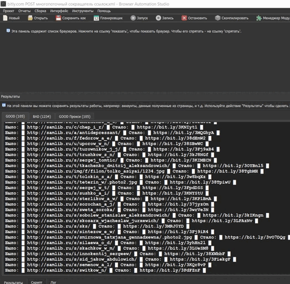Screen dimensions: 290x284
Task: Click the Остановить button label
Action: point(198,18)
